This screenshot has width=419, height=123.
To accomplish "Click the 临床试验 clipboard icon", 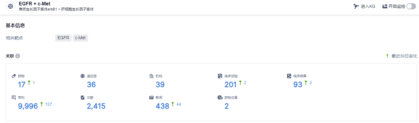I will pyautogui.click(x=220, y=76).
